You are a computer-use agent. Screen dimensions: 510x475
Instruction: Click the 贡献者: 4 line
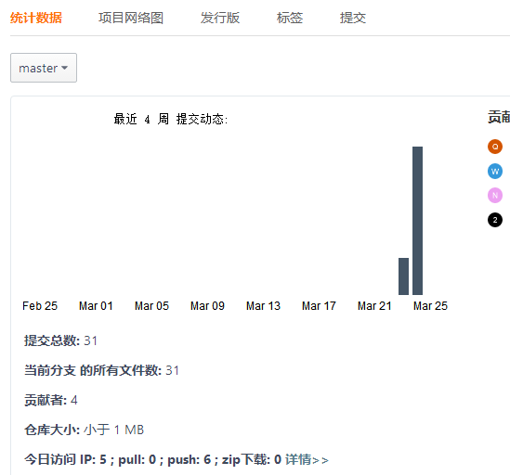click(x=51, y=400)
